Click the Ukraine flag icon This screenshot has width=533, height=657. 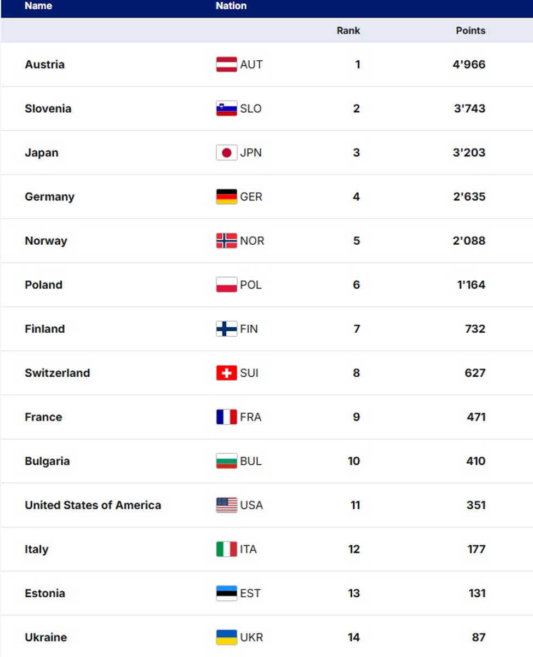(226, 637)
